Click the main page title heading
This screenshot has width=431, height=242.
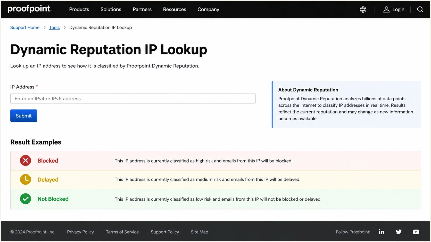click(x=109, y=49)
